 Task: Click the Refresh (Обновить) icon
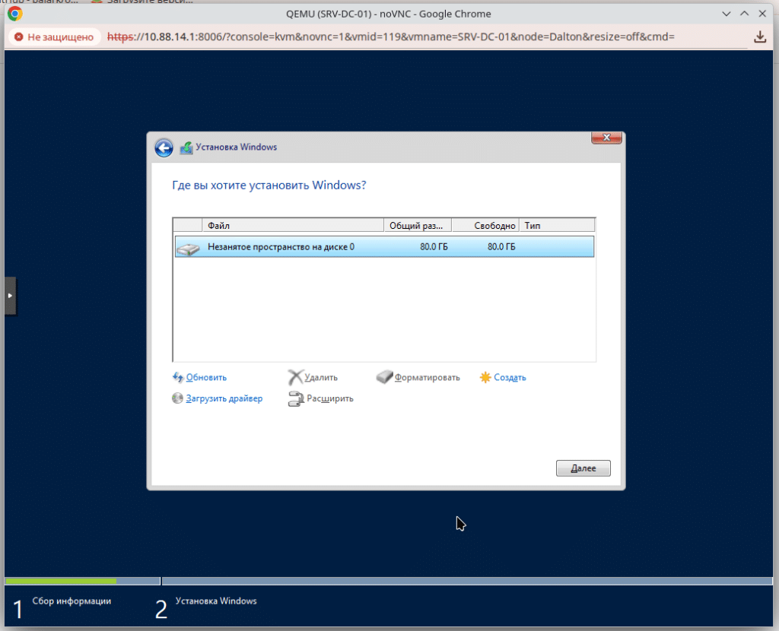click(178, 377)
